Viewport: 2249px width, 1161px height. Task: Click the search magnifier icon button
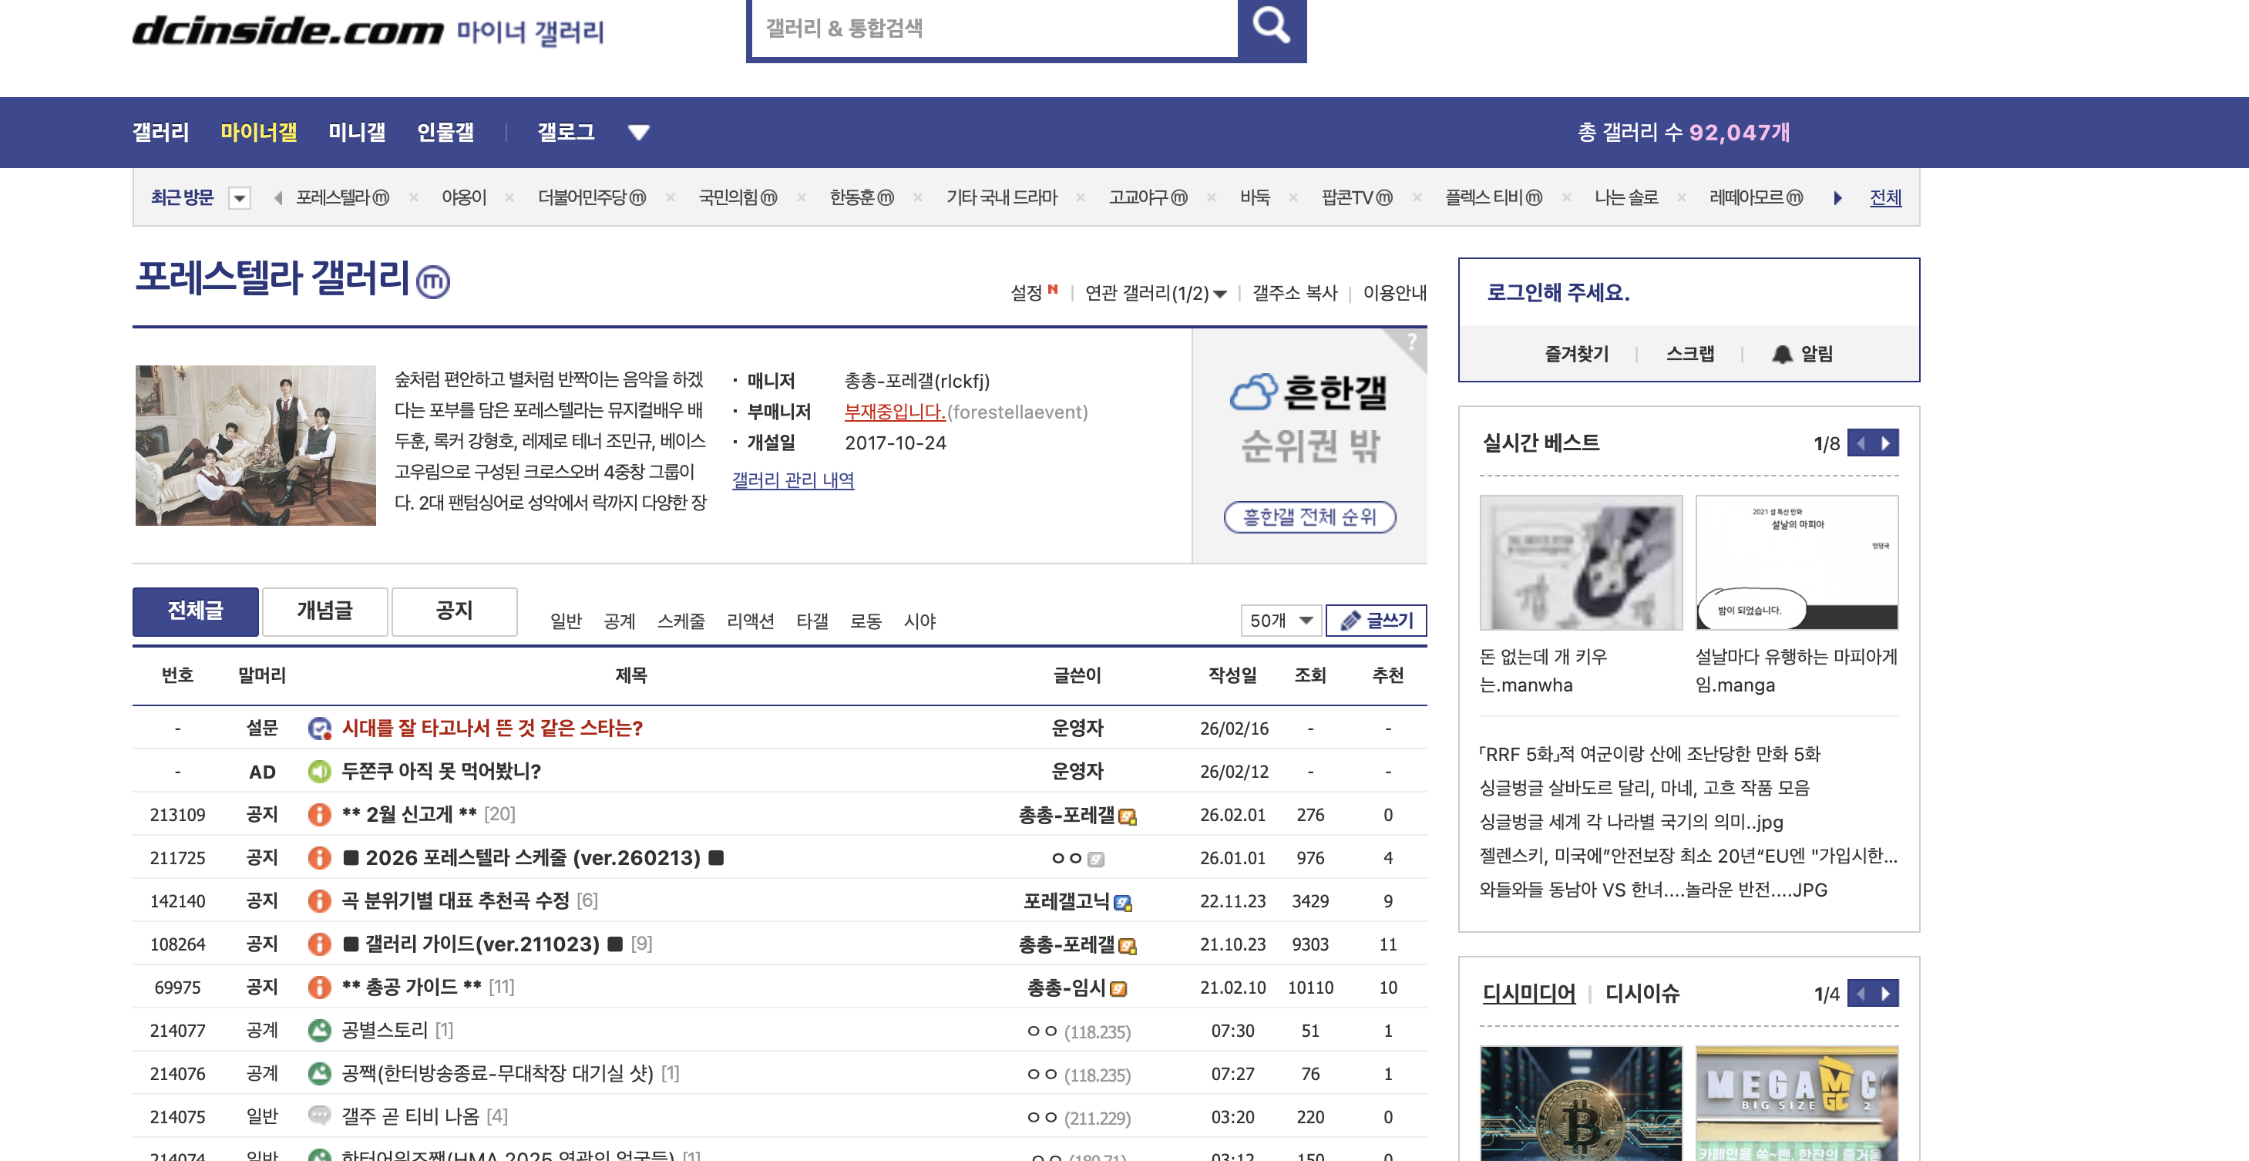point(1271,27)
